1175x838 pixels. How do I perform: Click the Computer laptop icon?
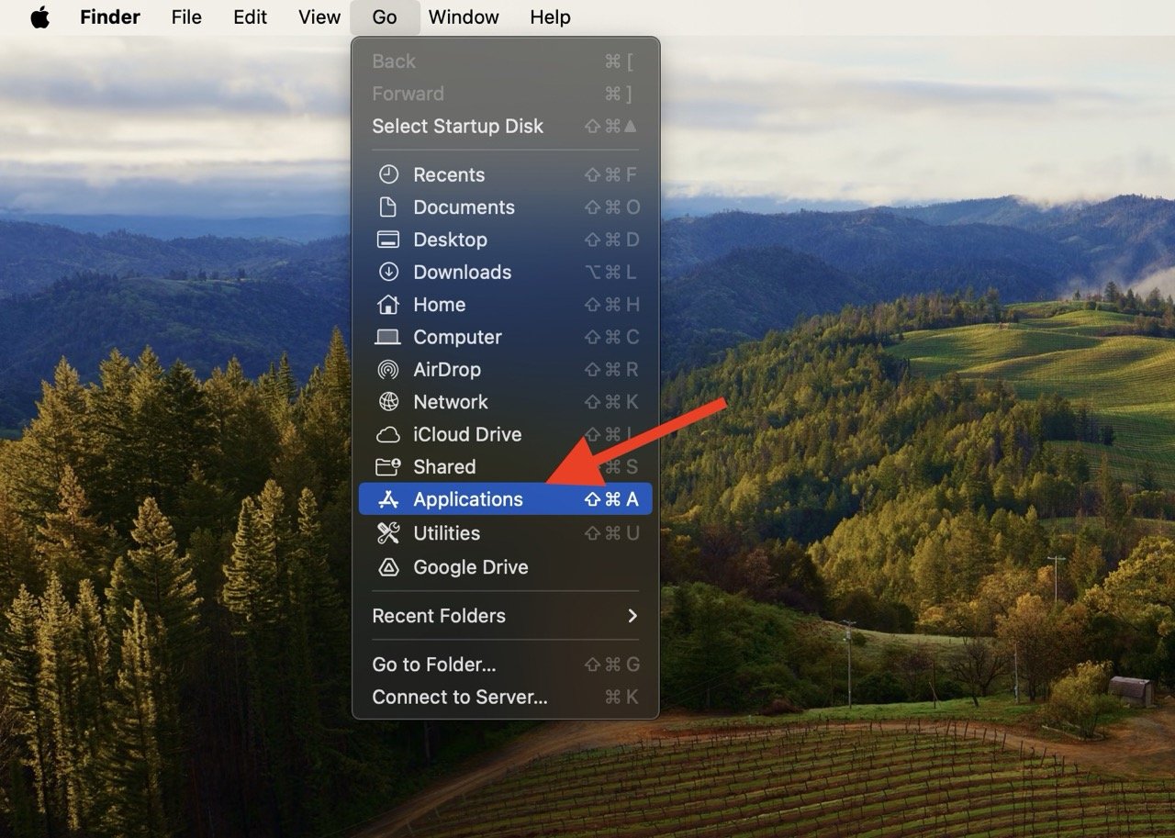388,337
